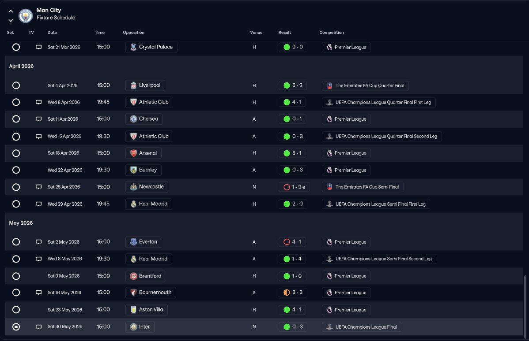Image resolution: width=529 pixels, height=341 pixels.
Task: Click the FA Cup icon on Newcastle row
Action: 329,187
